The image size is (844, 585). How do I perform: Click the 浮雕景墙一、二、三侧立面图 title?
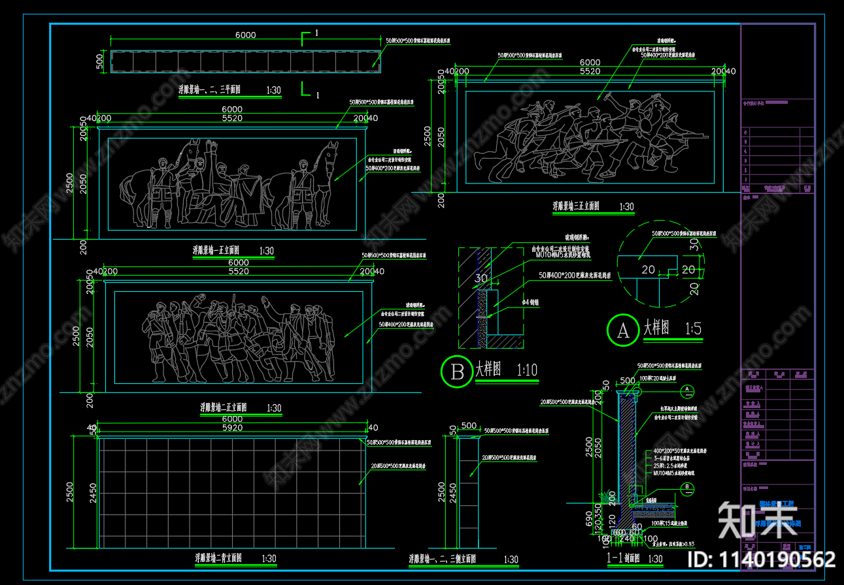click(442, 560)
